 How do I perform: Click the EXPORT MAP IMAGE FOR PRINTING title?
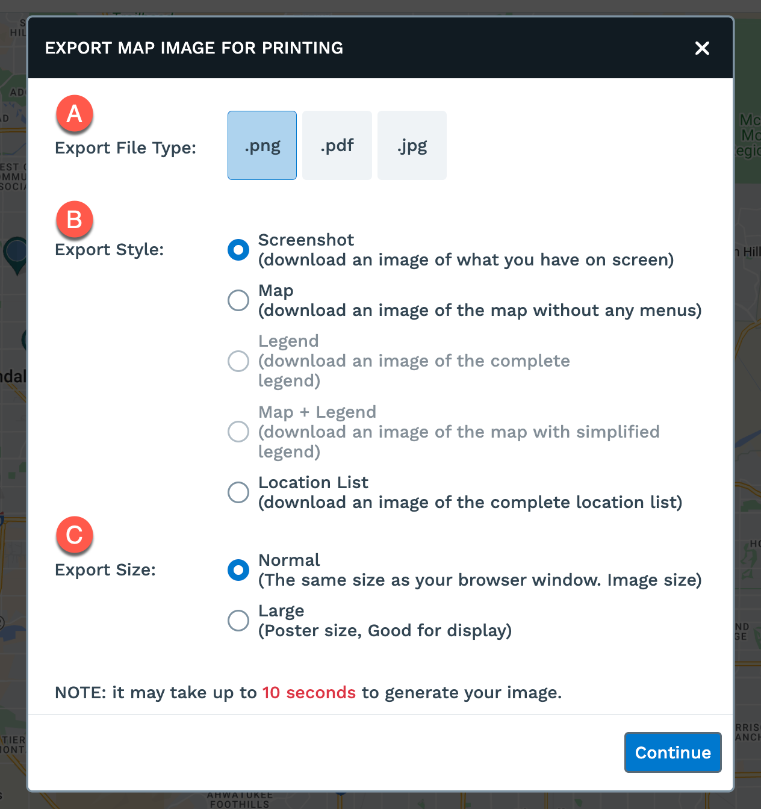(x=194, y=48)
